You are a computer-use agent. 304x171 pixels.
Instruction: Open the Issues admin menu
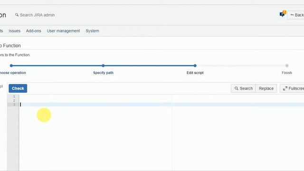pyautogui.click(x=14, y=31)
